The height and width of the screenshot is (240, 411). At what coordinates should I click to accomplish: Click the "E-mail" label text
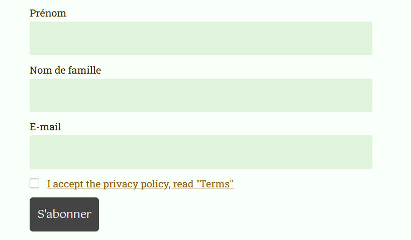45,127
